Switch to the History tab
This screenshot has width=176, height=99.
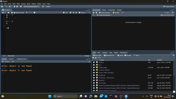click(x=104, y=10)
